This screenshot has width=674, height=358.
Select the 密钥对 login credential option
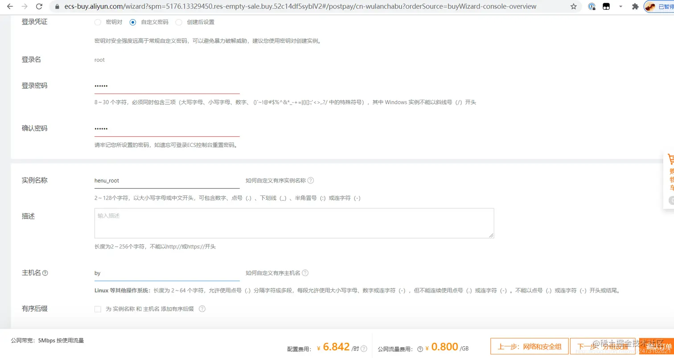point(98,22)
